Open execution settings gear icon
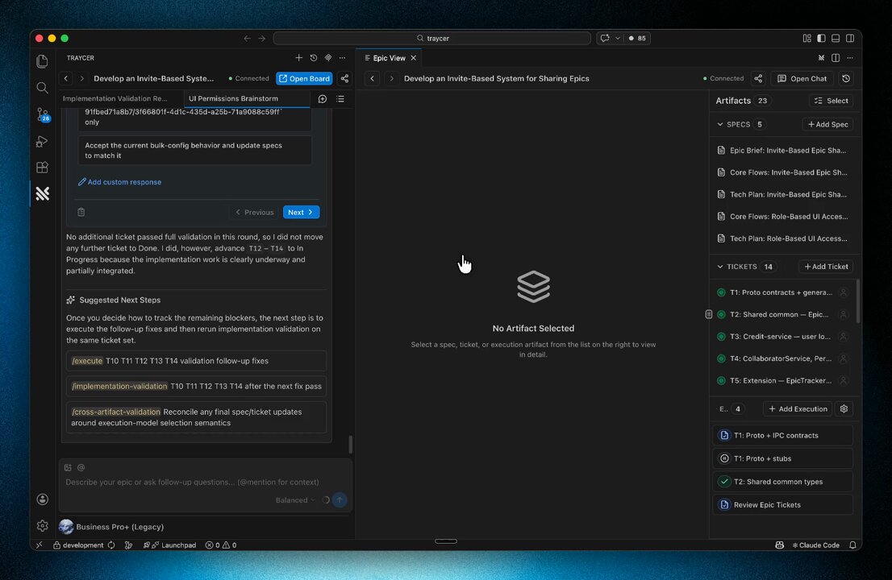 pos(844,409)
